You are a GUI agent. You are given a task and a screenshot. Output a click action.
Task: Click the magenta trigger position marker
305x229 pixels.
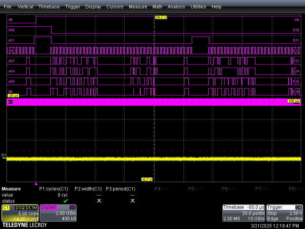(x=36, y=184)
